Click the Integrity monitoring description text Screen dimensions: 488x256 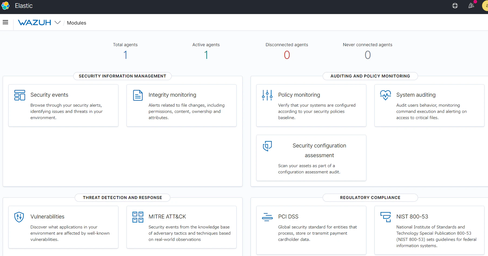coord(187,112)
